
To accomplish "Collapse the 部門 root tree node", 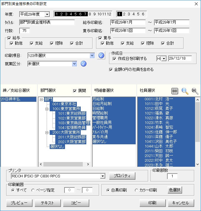I will pos(41,99).
